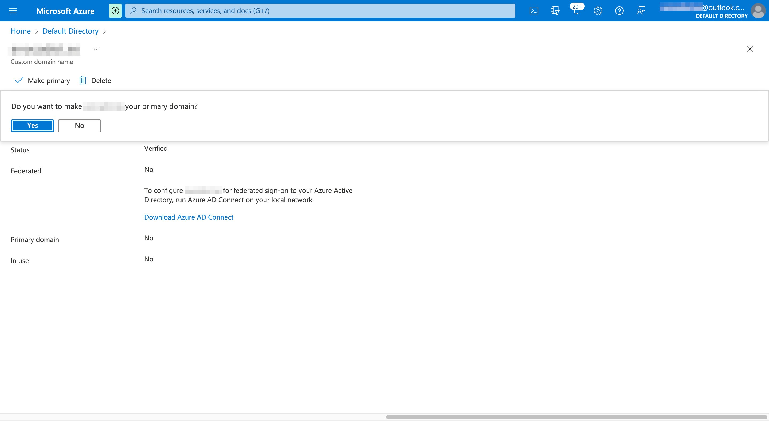Open more options via the ellipsis
The width and height of the screenshot is (769, 421).
[x=96, y=49]
